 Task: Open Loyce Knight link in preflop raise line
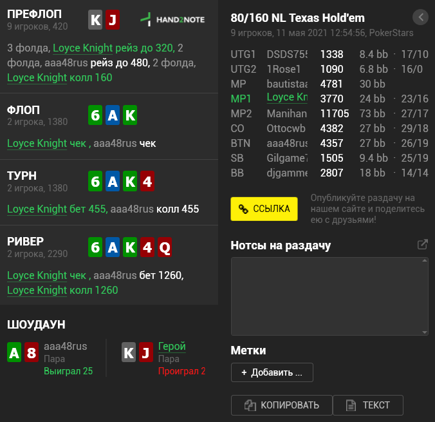pyautogui.click(x=82, y=48)
